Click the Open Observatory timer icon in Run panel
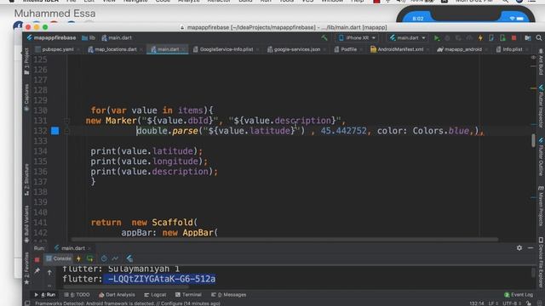Screen dimensions: 545x306 (104, 258)
